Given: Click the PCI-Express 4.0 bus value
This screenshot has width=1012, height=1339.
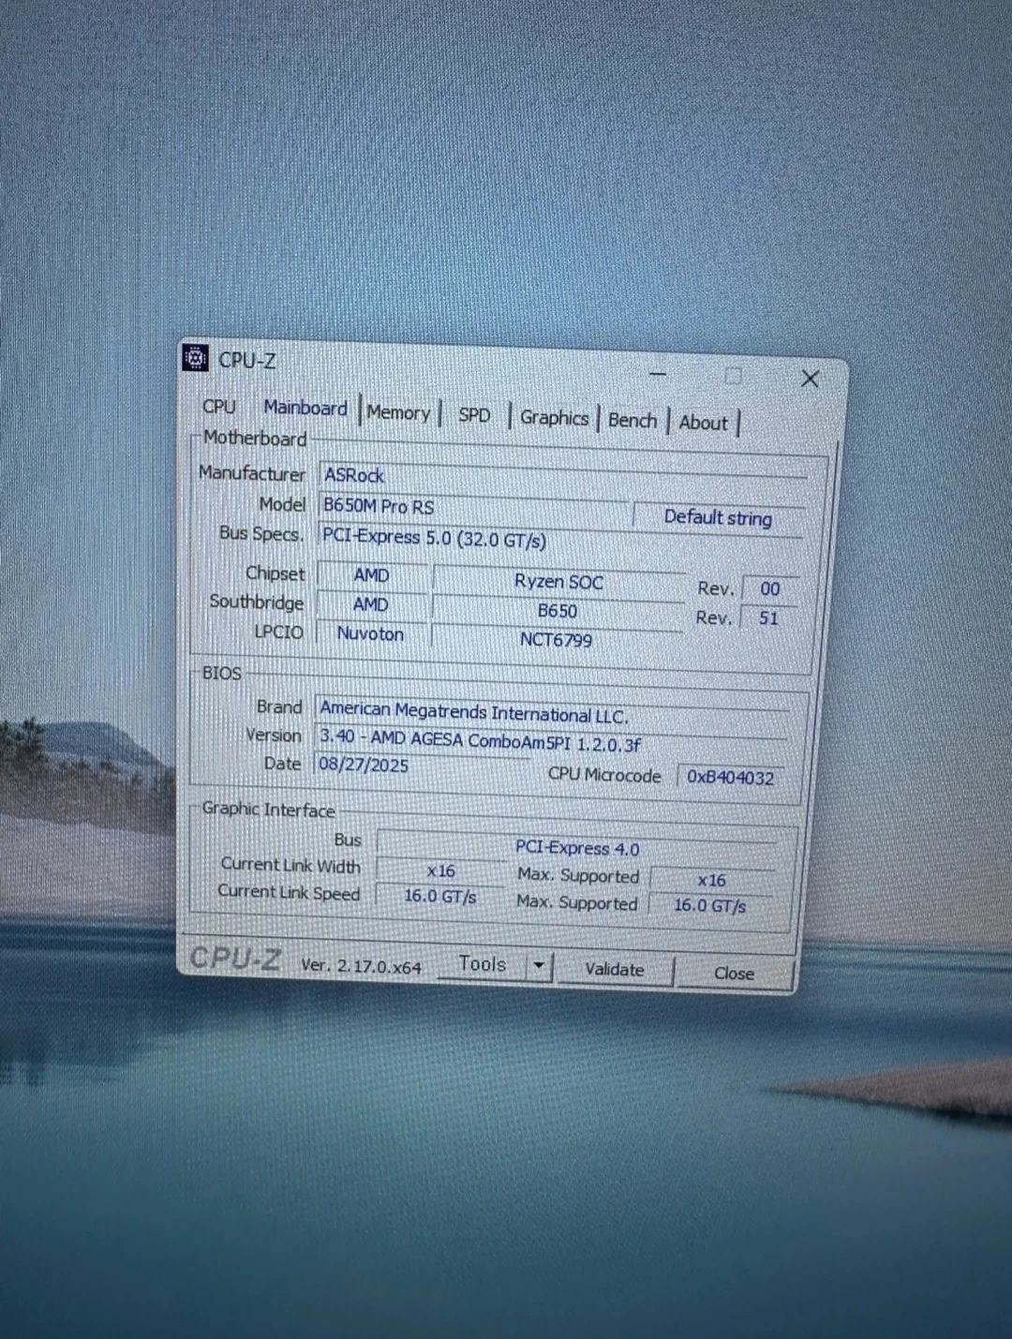Looking at the screenshot, I should pyautogui.click(x=577, y=849).
